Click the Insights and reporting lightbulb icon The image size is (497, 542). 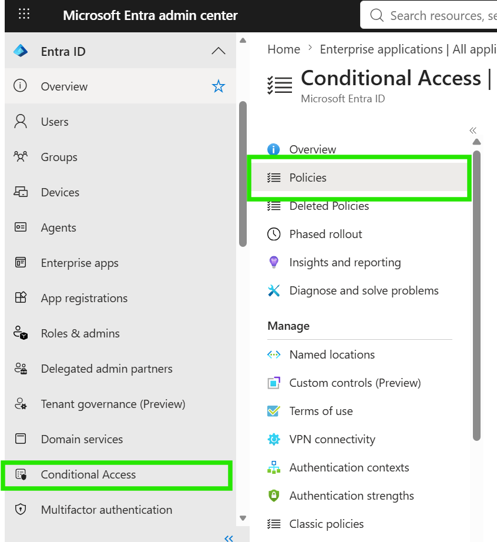point(274,262)
